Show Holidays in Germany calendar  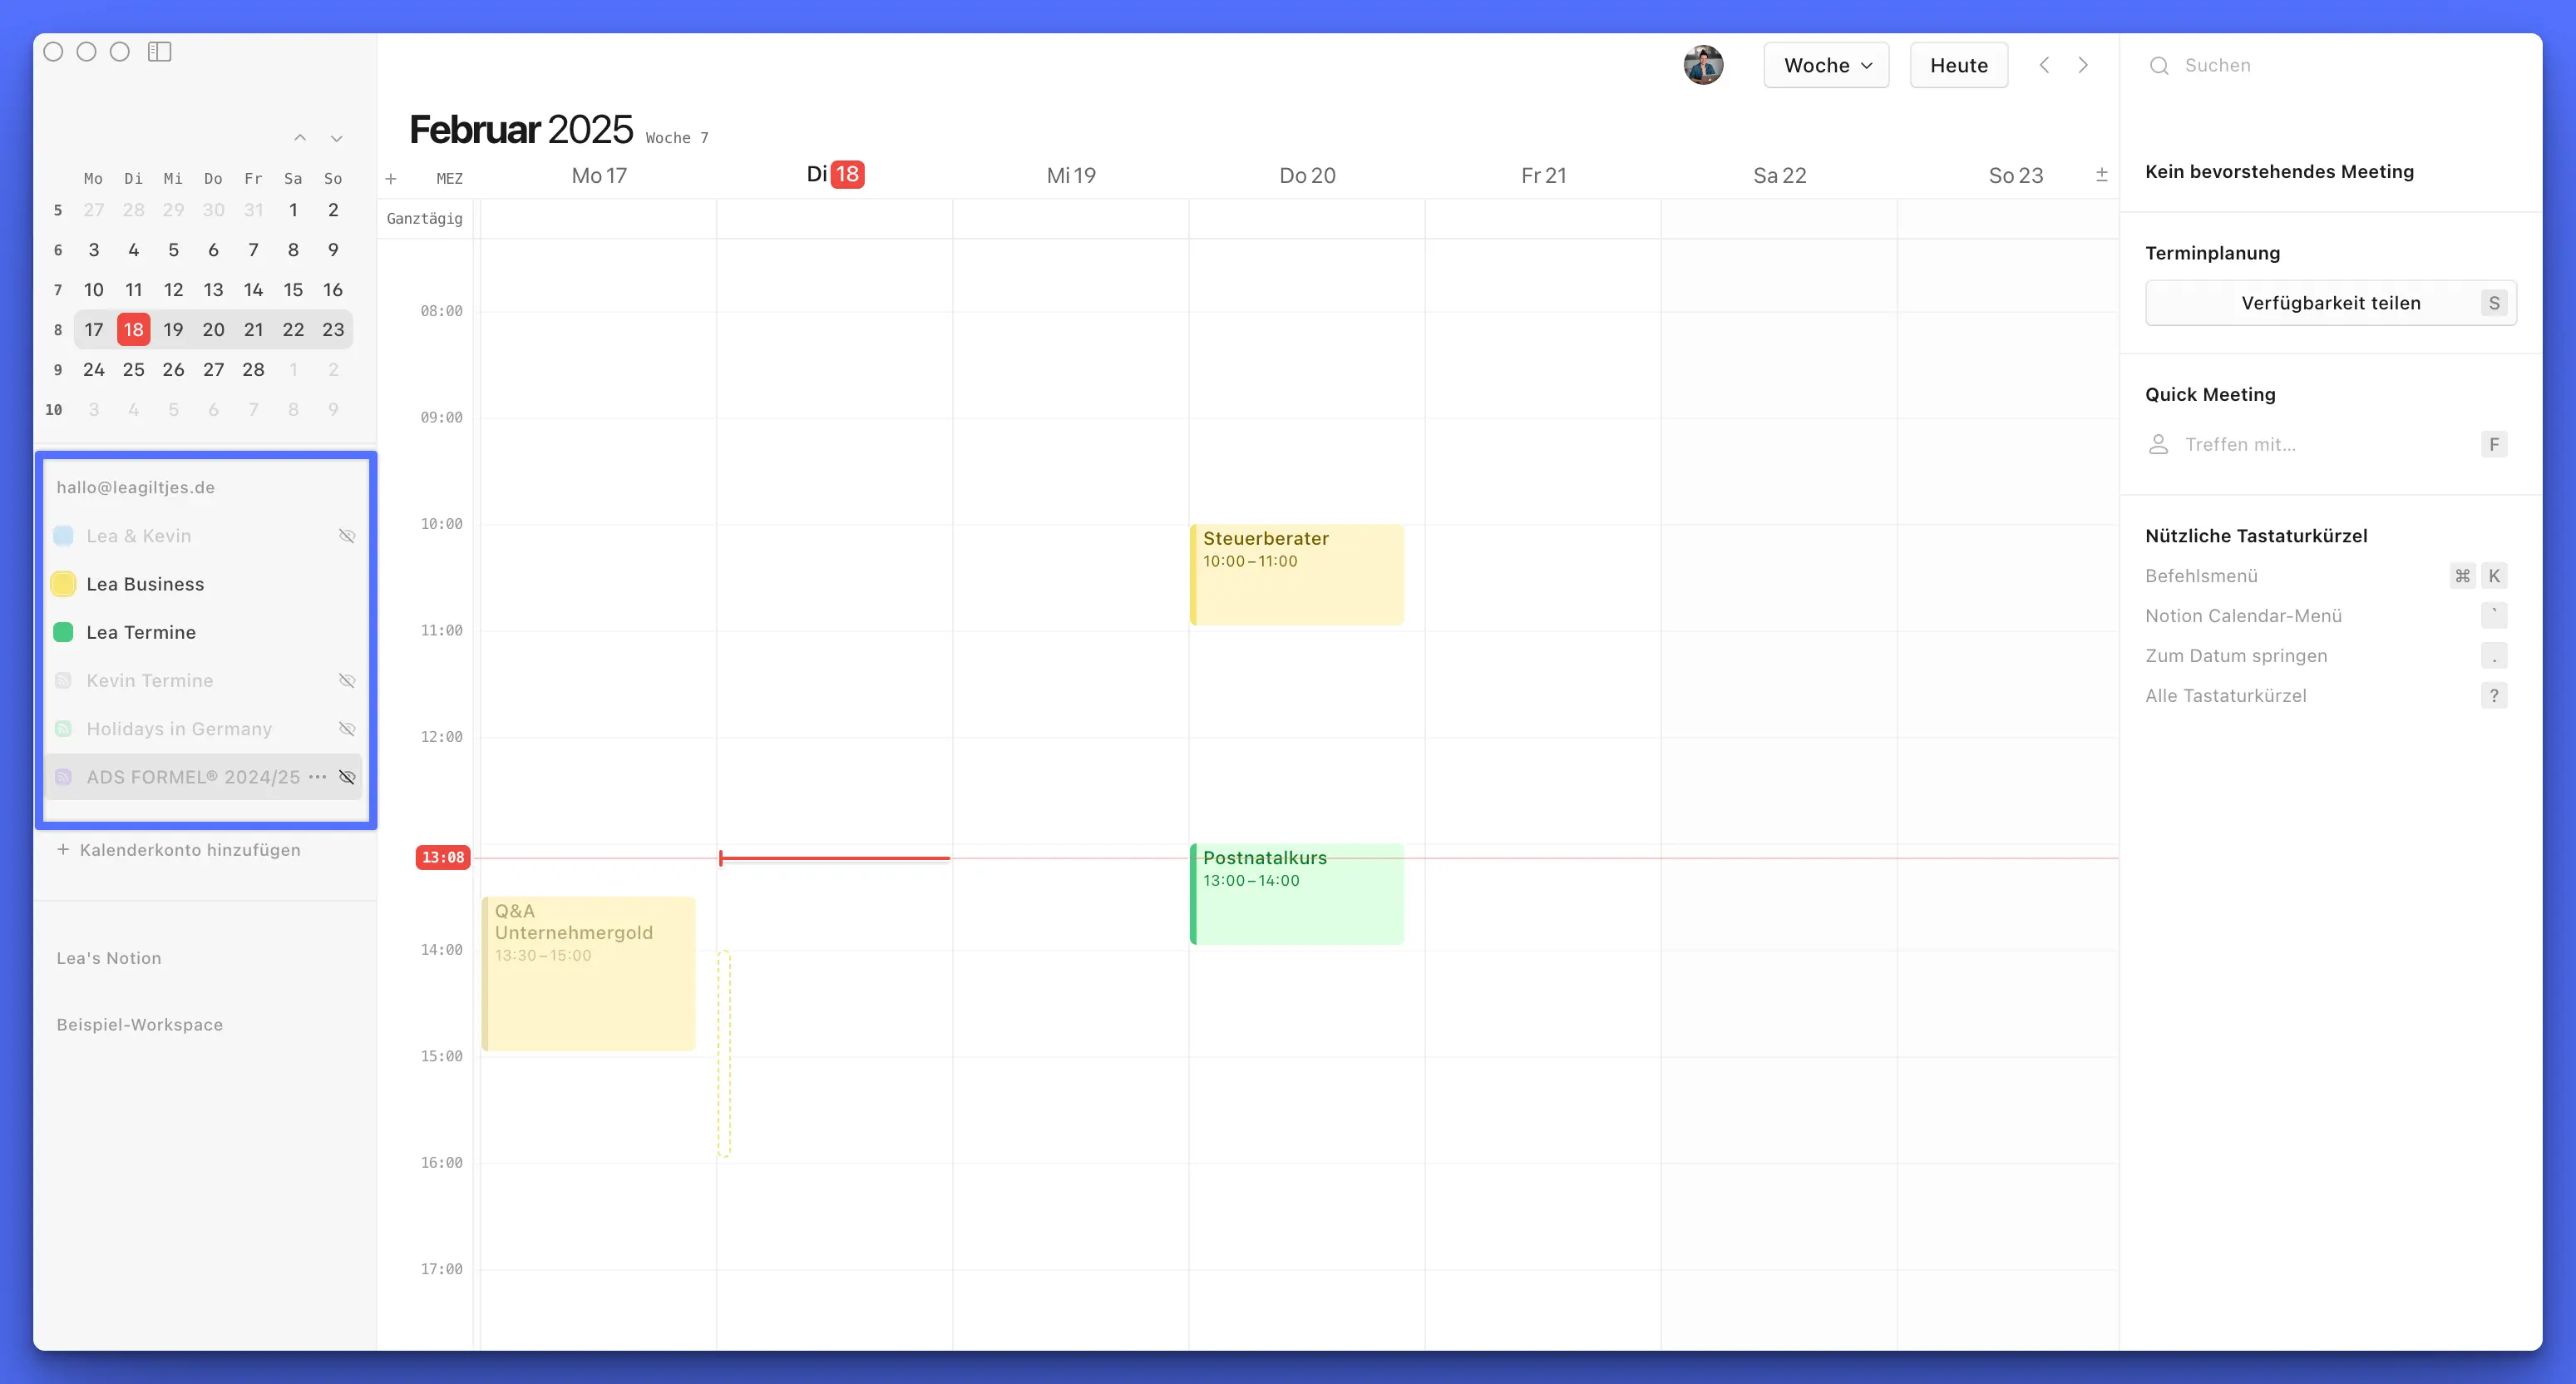(347, 729)
